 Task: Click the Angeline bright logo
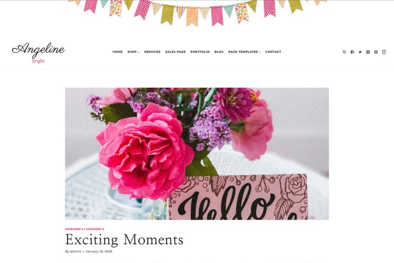38,53
